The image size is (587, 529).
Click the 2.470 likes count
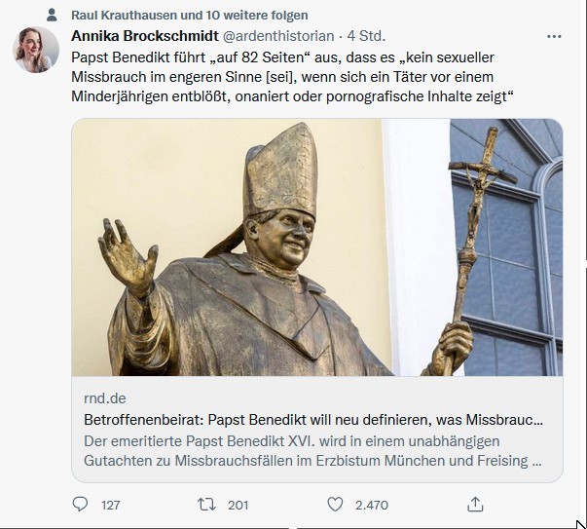372,505
